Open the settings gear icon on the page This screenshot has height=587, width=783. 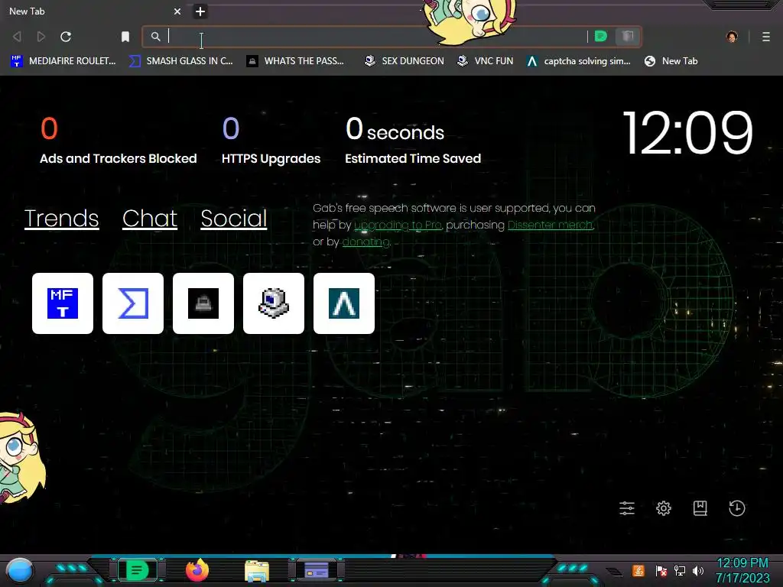click(664, 508)
